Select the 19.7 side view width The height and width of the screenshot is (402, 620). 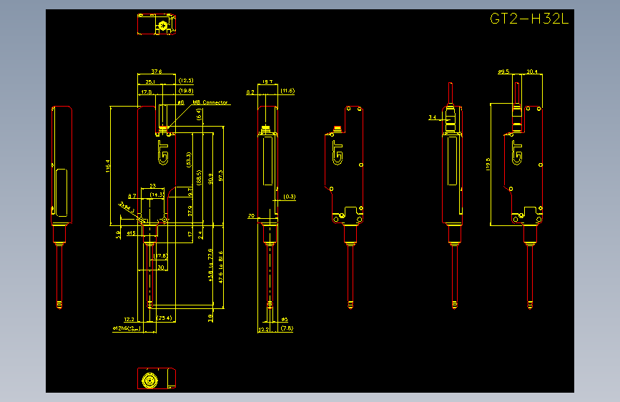tap(267, 82)
